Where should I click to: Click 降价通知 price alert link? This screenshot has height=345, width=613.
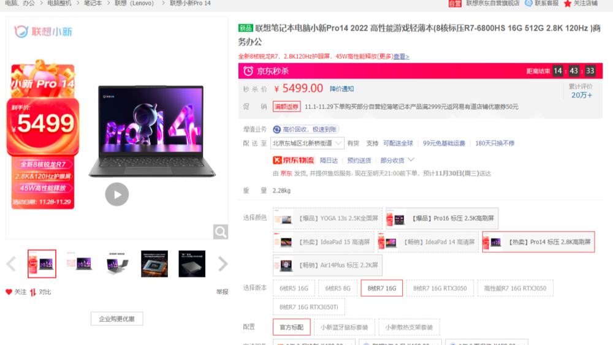(341, 89)
